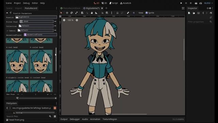Click the Poselib RigGodette field

(36, 17)
